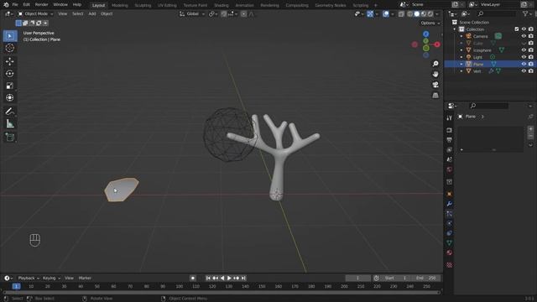Open the timeline Keying dropdown
Viewport: 537px width, 302px height.
click(x=51, y=278)
